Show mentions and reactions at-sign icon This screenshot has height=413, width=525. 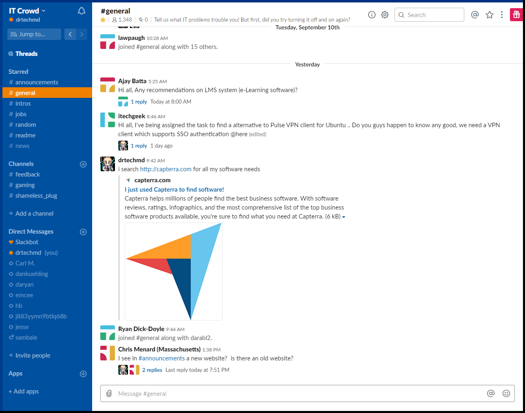(x=475, y=15)
